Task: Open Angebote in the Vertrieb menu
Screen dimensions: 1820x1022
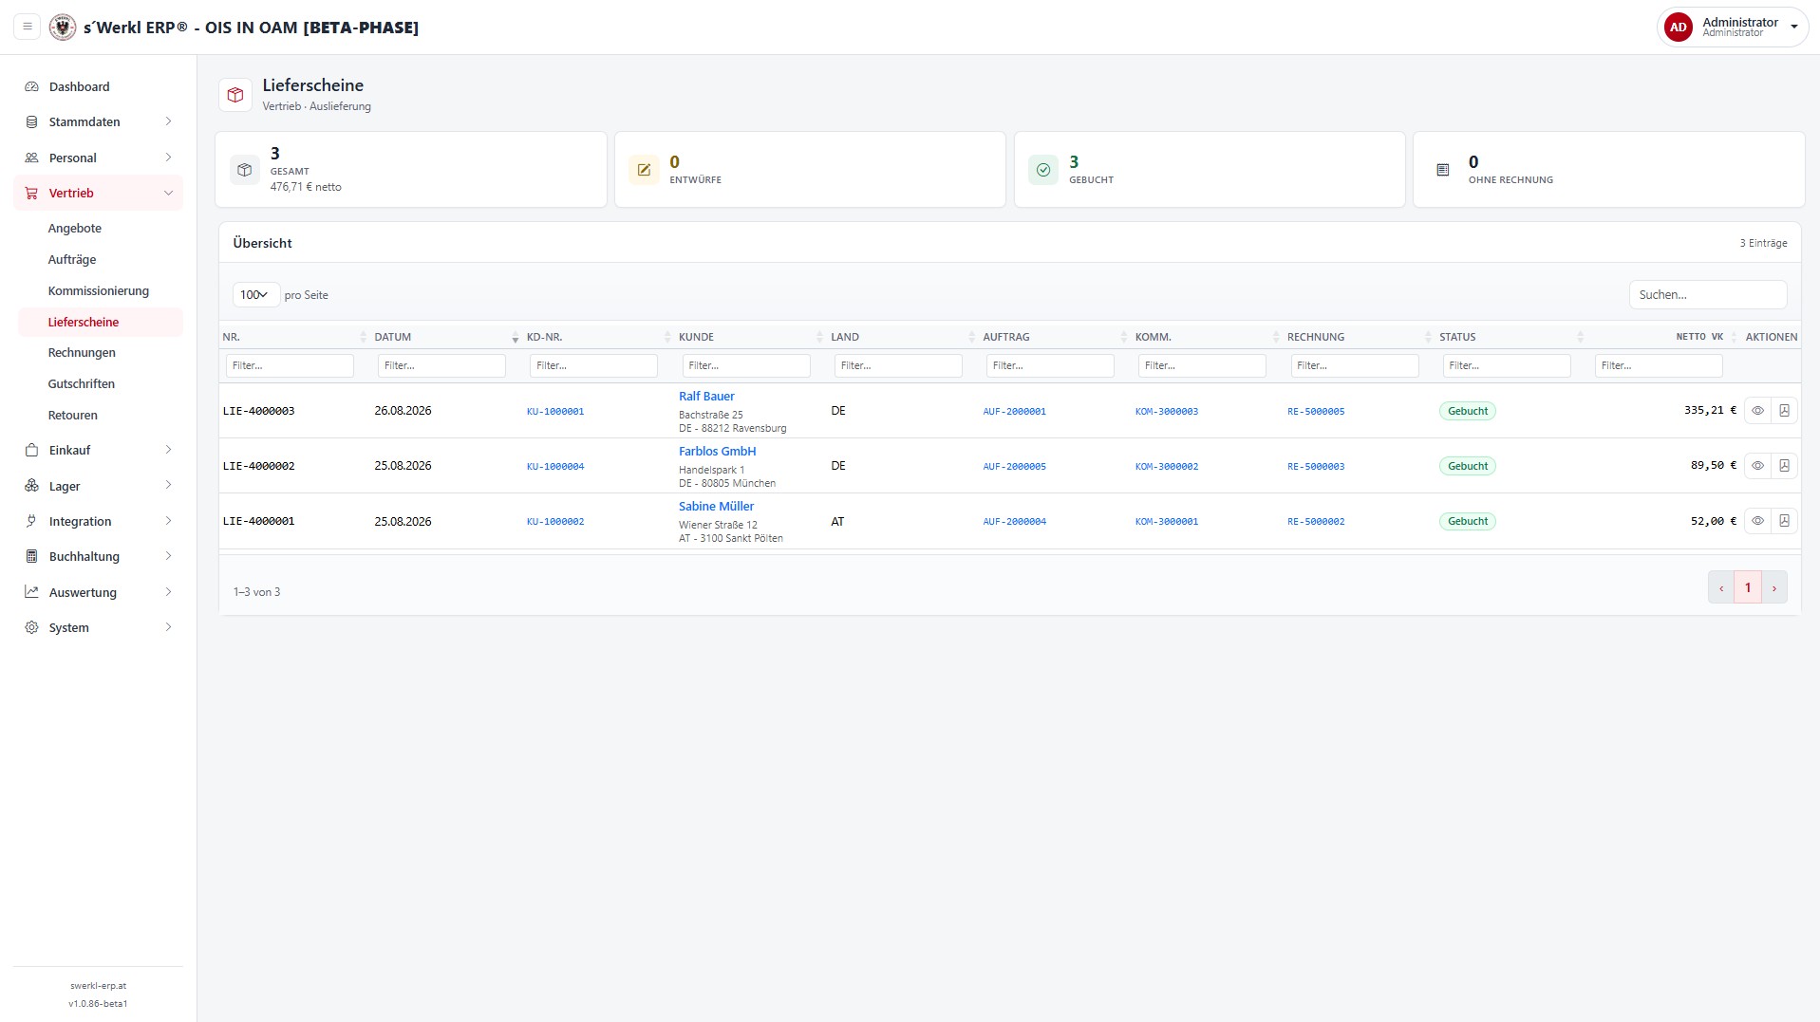Action: pos(75,228)
